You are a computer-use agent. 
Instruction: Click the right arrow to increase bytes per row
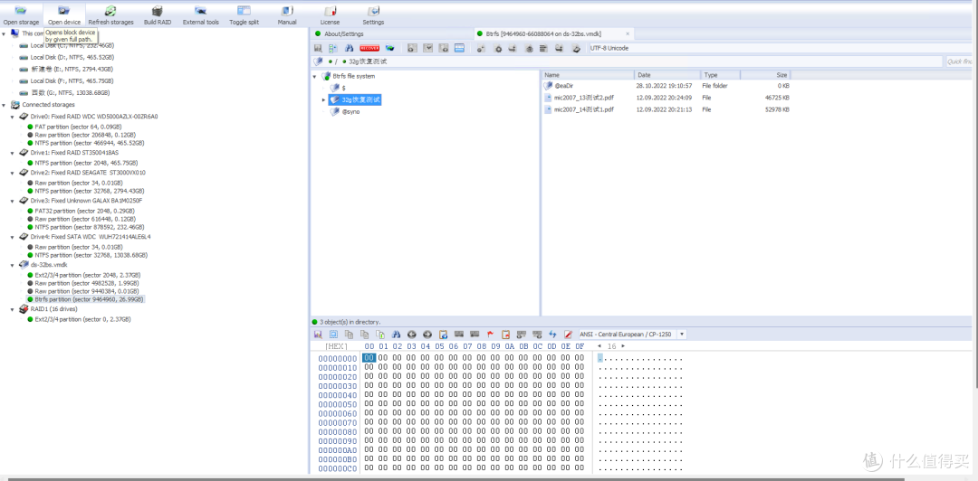coord(623,345)
